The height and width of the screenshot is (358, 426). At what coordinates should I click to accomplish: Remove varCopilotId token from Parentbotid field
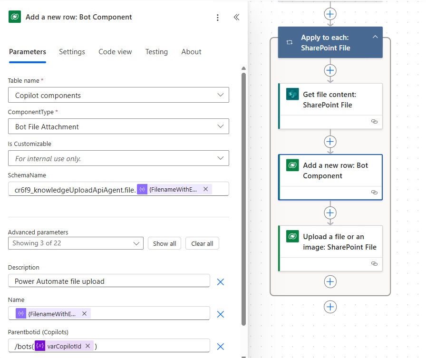tap(87, 346)
